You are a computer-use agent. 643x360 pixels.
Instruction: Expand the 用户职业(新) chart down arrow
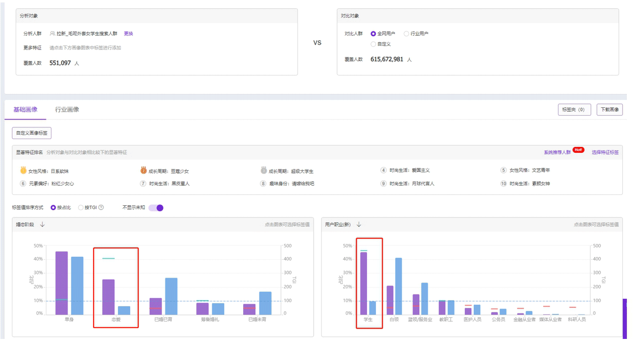[359, 225]
